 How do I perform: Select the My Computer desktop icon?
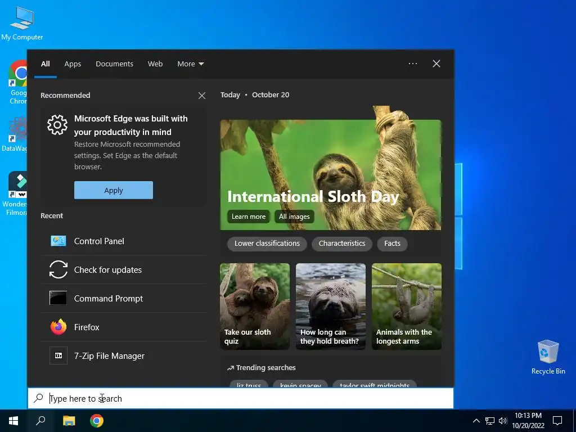point(22,23)
